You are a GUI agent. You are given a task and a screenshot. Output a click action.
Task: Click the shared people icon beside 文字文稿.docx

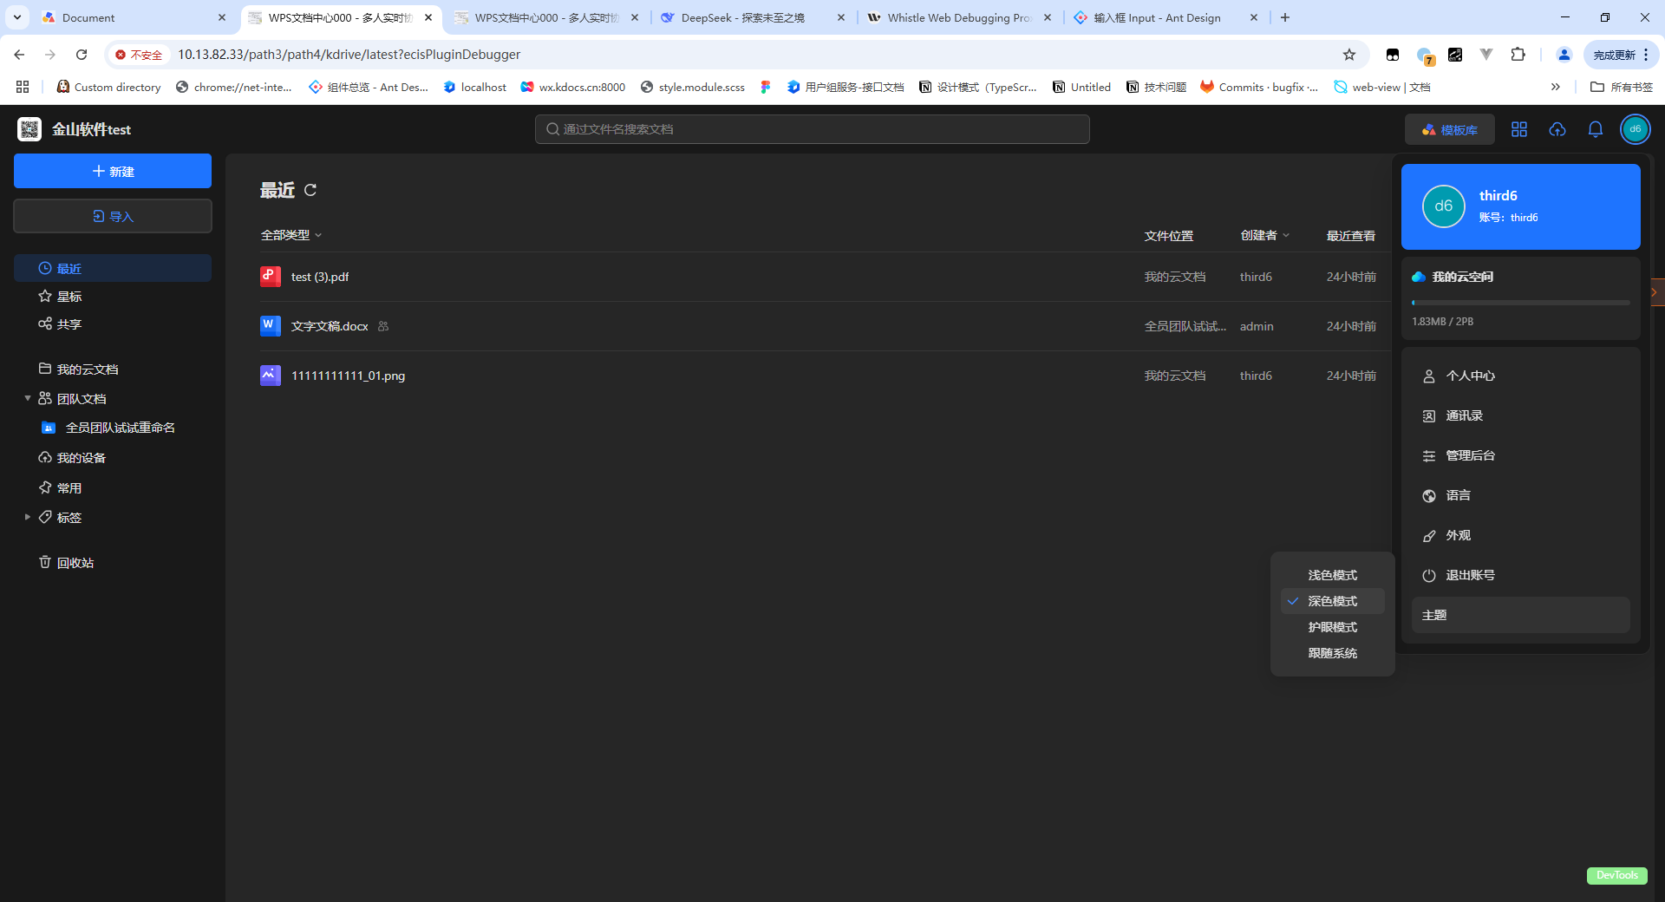[383, 326]
